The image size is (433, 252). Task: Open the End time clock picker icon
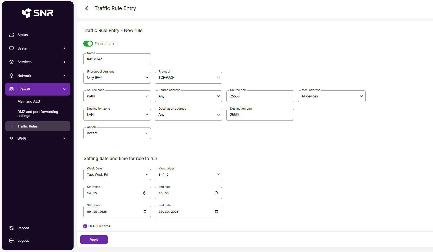pyautogui.click(x=216, y=193)
